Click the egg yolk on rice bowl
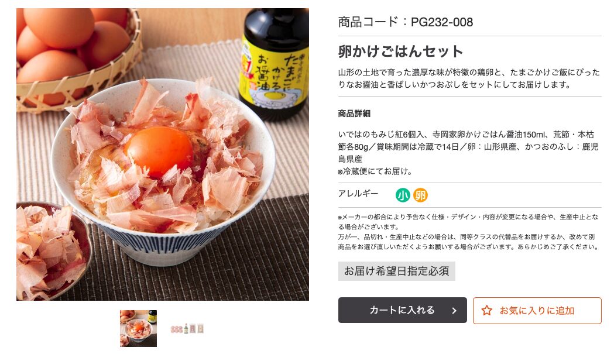 point(159,152)
